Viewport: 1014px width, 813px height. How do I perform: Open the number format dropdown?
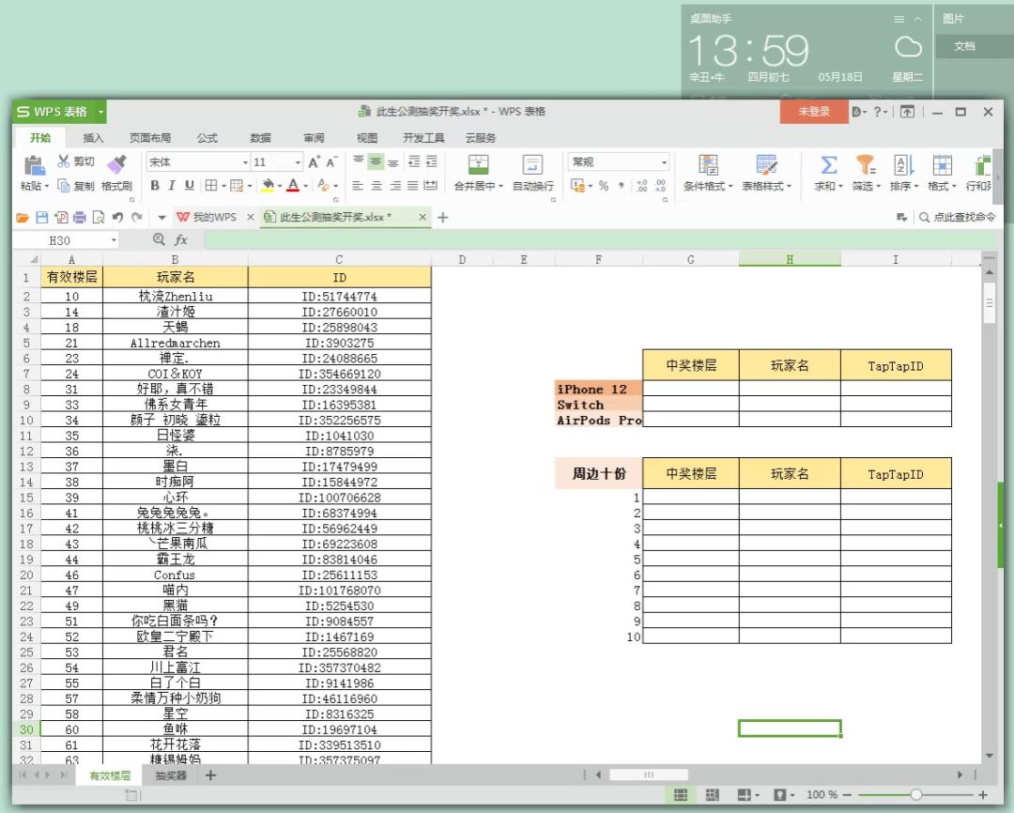click(664, 162)
